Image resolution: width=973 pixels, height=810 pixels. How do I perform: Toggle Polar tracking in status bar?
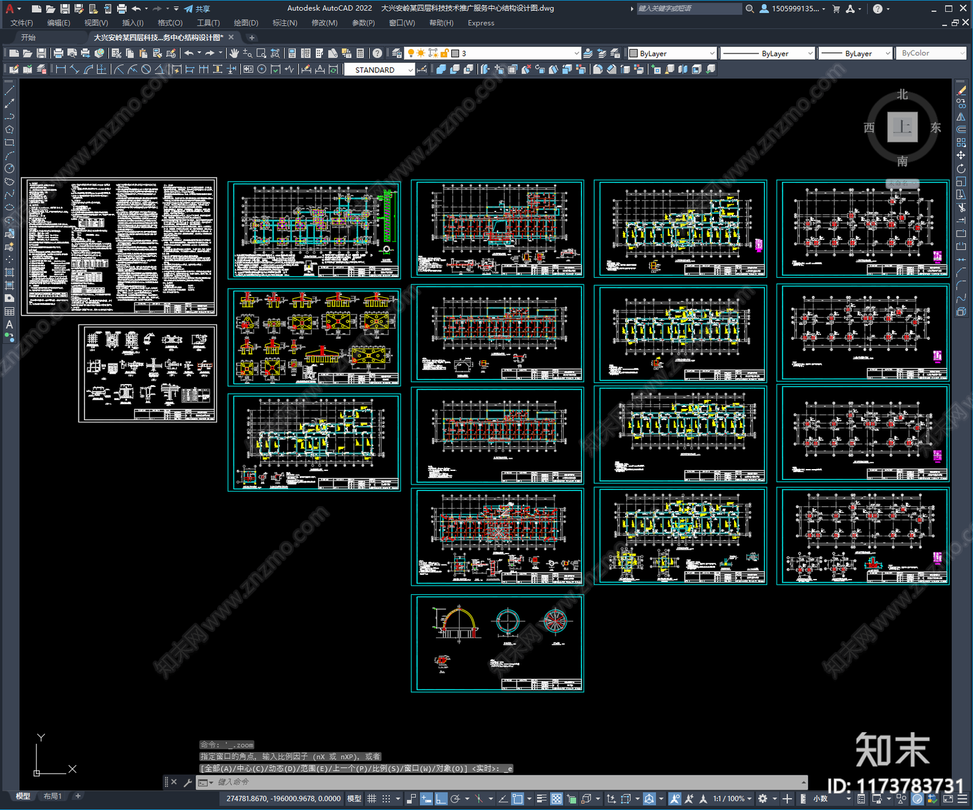pos(455,798)
